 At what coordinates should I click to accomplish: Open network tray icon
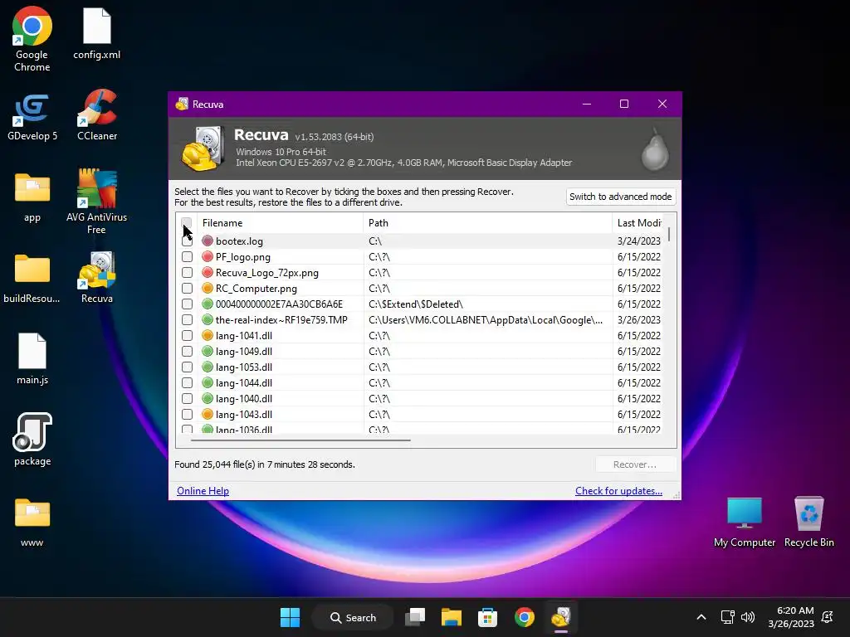point(727,617)
